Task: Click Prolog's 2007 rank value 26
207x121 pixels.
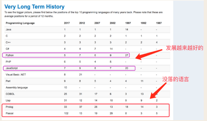Action: pyautogui.click(x=96, y=107)
